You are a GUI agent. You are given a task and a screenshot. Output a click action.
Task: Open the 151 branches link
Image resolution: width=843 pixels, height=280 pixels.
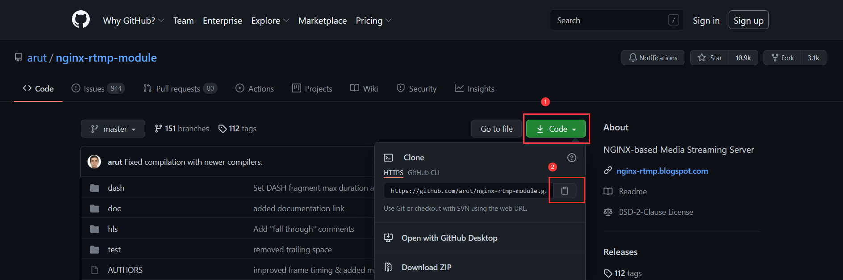click(x=181, y=129)
